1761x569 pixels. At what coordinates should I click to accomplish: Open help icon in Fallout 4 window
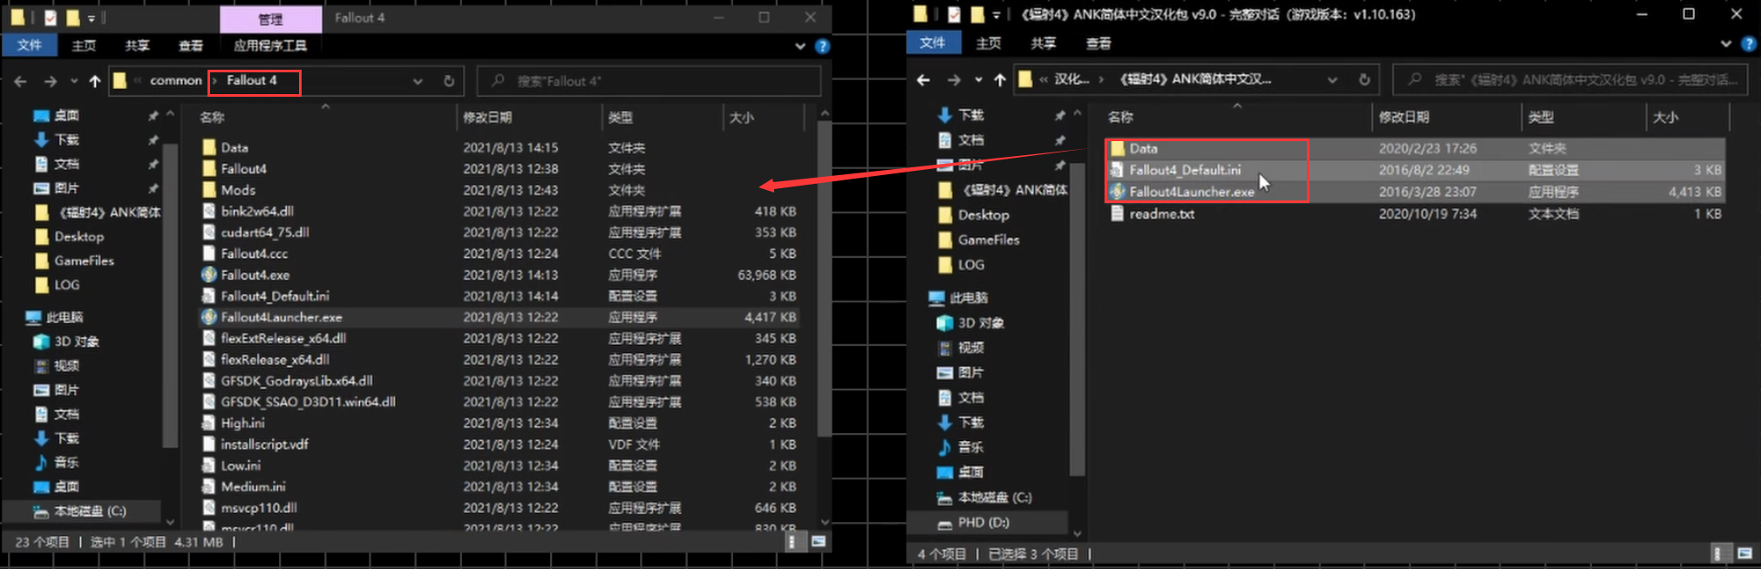[x=822, y=45]
